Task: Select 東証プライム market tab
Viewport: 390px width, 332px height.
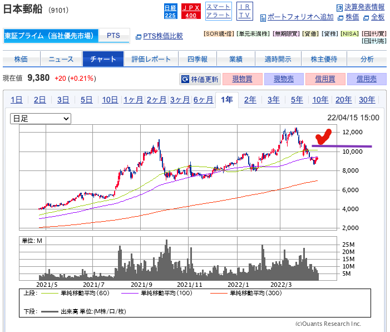Action: coord(51,36)
